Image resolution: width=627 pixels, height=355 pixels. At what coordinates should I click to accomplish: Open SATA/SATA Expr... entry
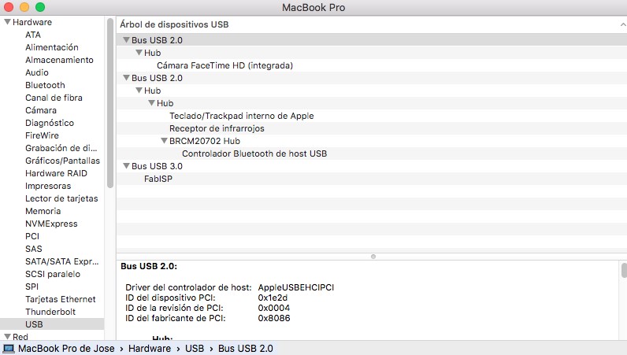click(x=62, y=261)
